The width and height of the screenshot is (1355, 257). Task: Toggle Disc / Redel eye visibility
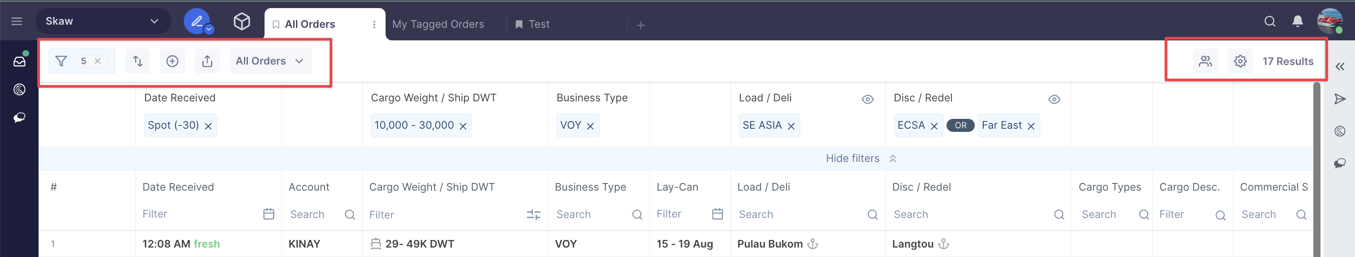tap(1054, 99)
